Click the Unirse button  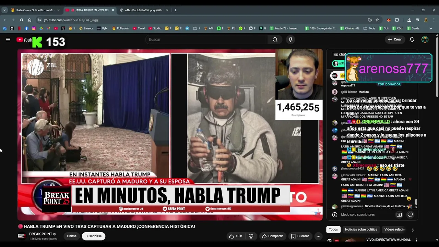click(72, 236)
